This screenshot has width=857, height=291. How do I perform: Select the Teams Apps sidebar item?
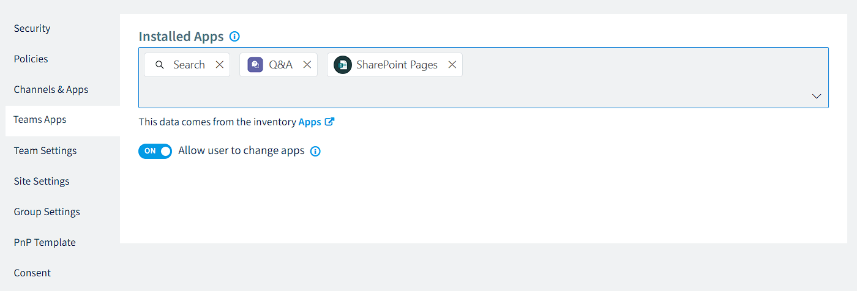coord(62,120)
